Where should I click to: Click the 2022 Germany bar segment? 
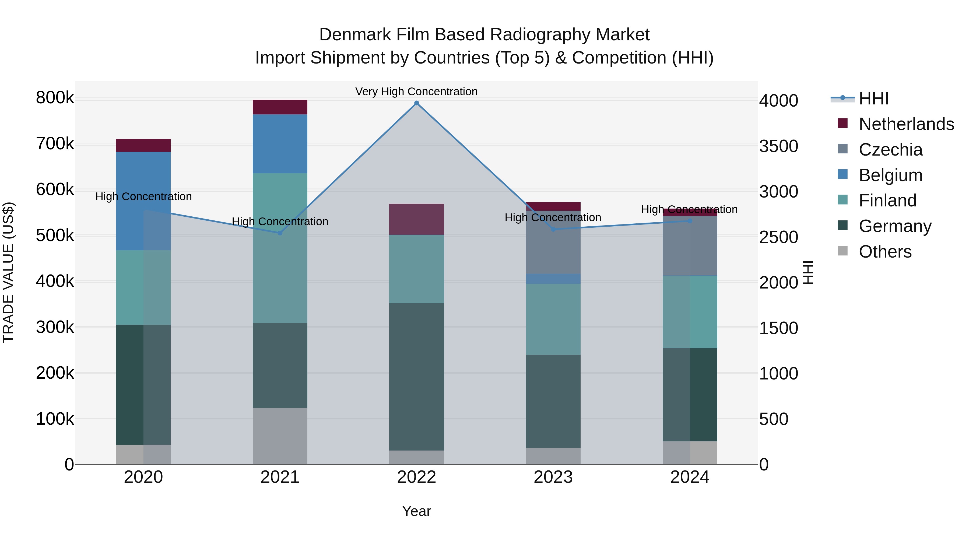pos(416,377)
